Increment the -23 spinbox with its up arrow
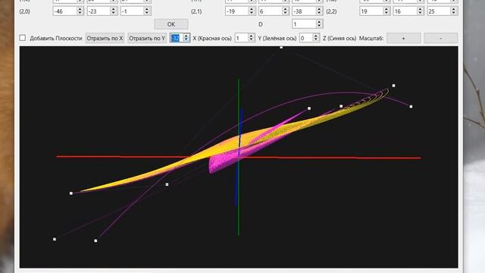The height and width of the screenshot is (273, 485). click(x=114, y=9)
